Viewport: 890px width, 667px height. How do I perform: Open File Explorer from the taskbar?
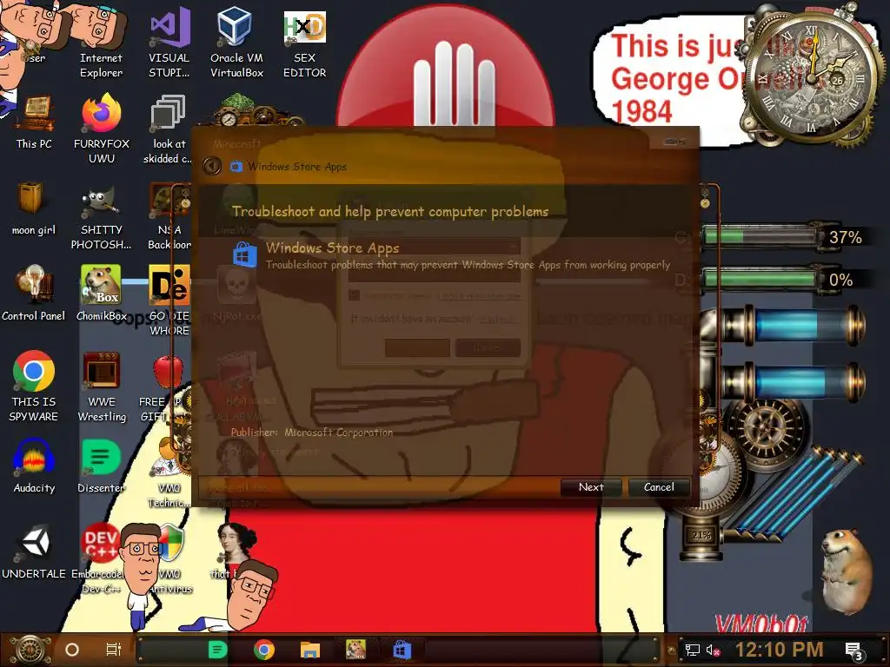pos(310,650)
